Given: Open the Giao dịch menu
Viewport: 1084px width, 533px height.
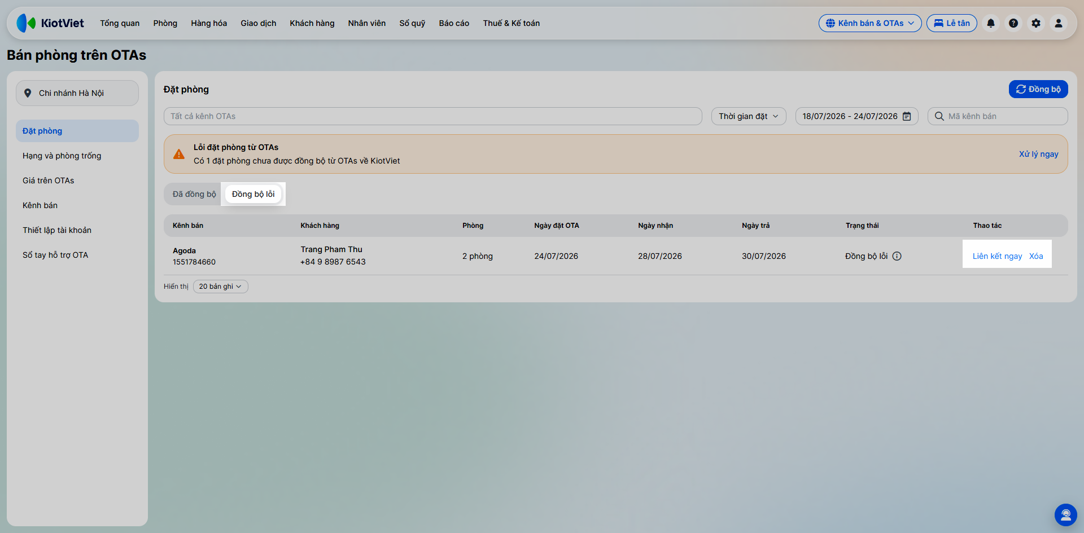Looking at the screenshot, I should click(x=259, y=23).
